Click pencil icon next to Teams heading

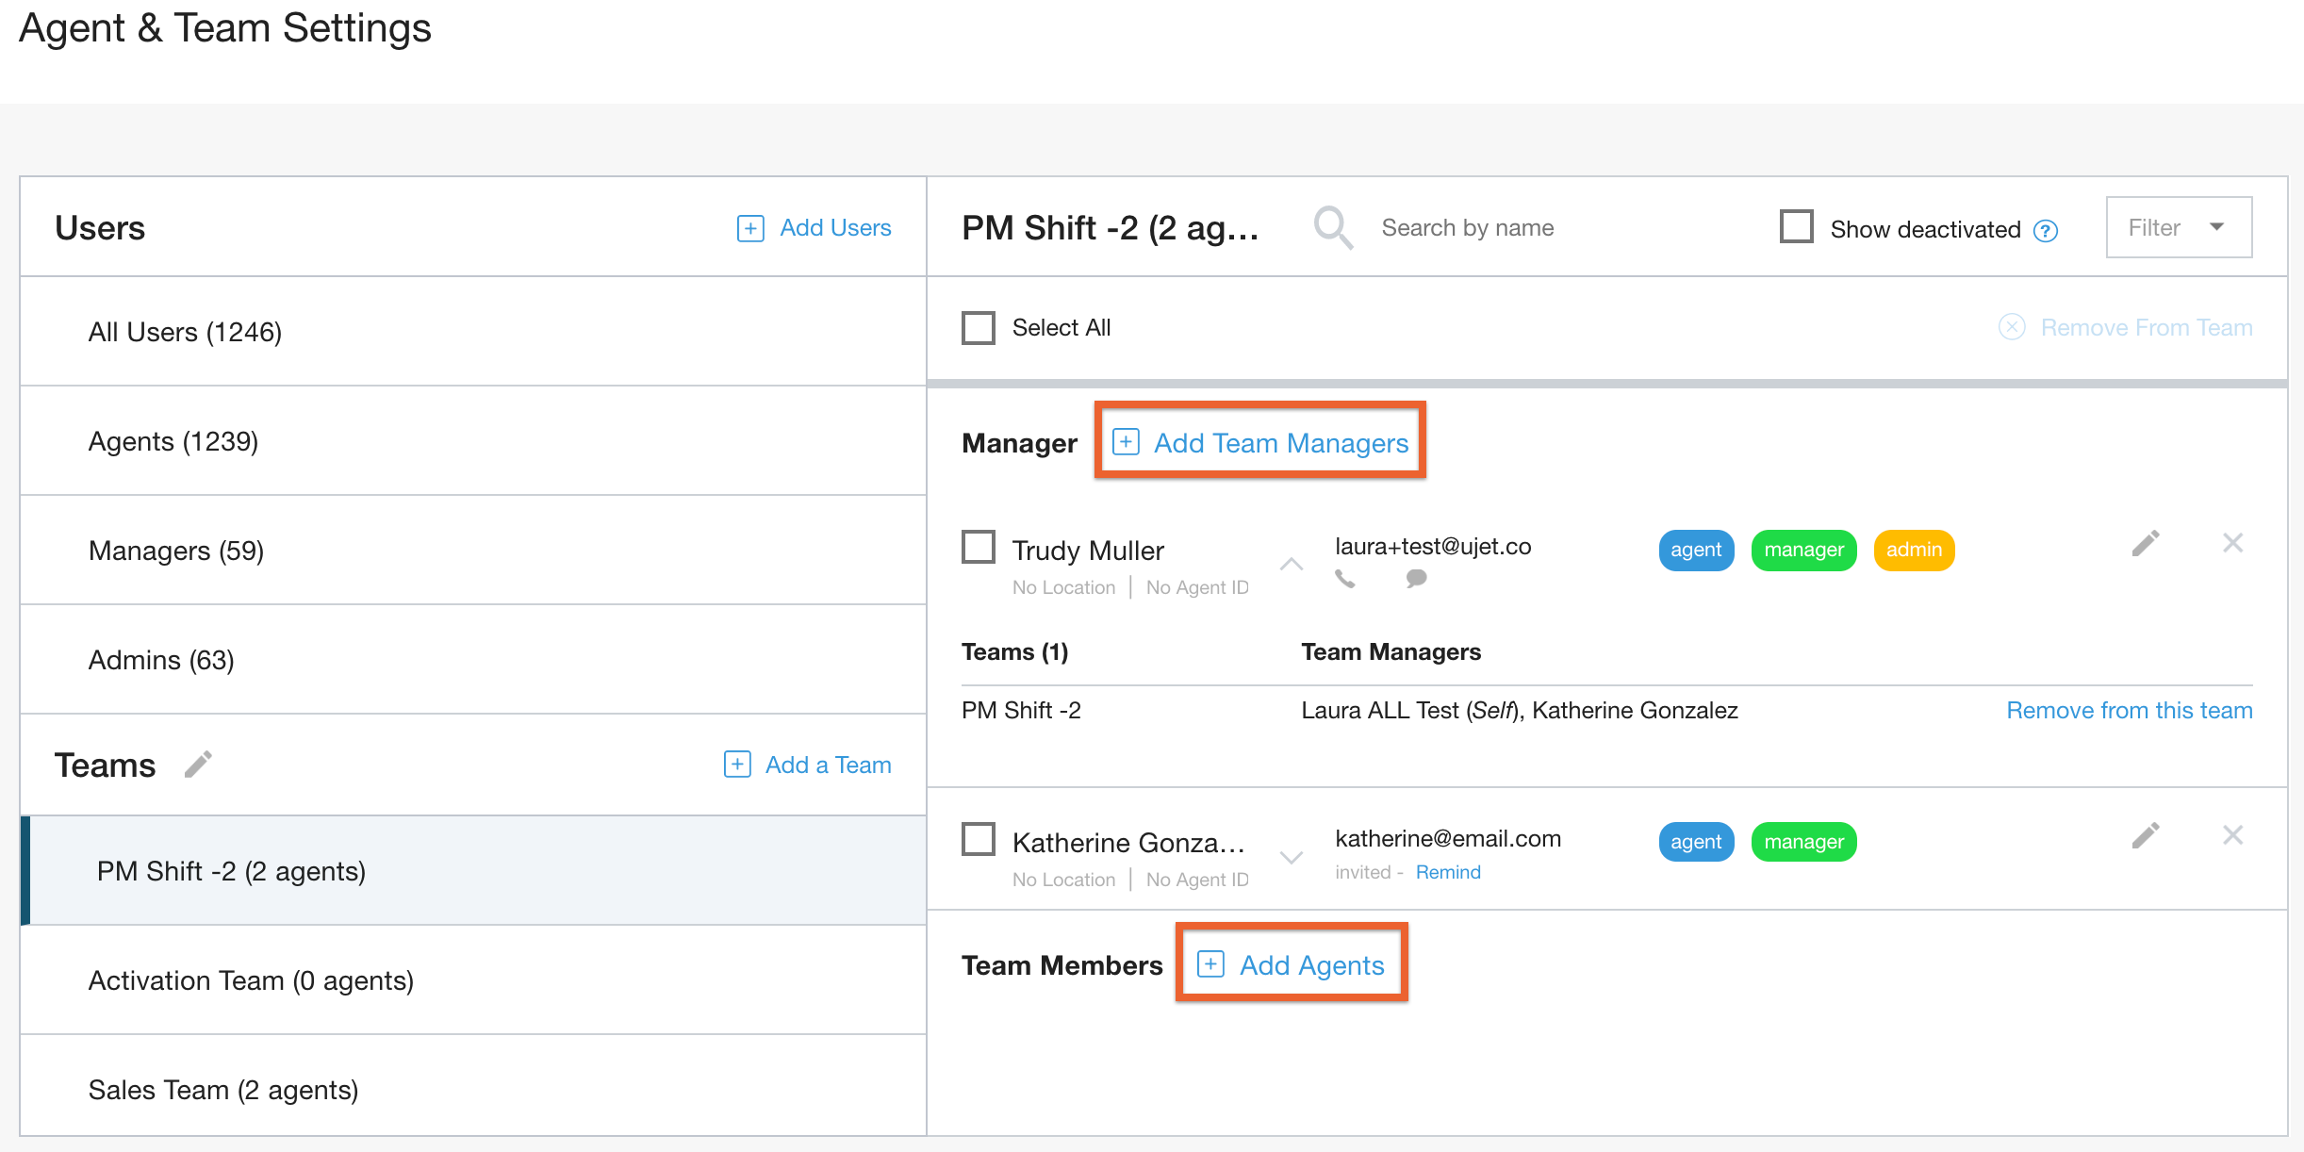click(x=198, y=764)
